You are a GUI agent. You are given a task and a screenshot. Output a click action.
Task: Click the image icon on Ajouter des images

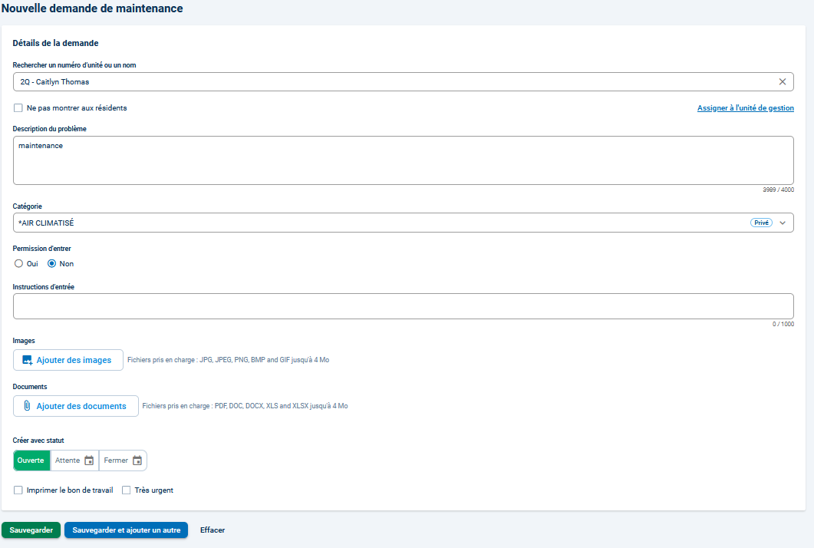28,360
